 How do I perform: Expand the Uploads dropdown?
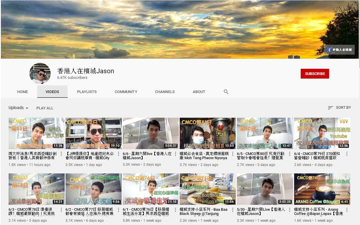point(18,108)
